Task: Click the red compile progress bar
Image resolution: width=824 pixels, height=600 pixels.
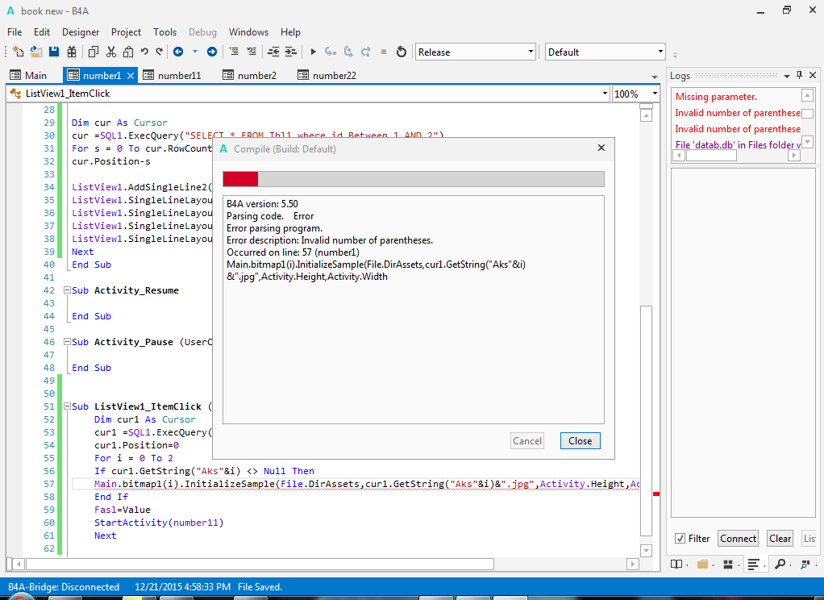Action: click(x=240, y=179)
